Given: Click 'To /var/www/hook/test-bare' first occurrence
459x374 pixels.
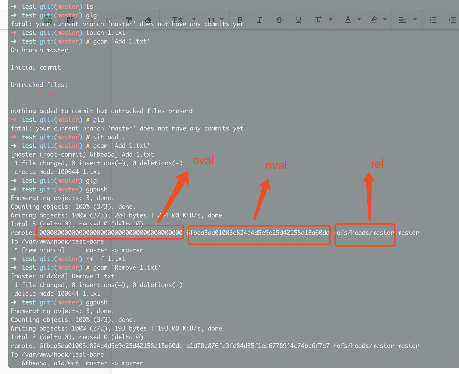Looking at the screenshot, I should (57, 241).
